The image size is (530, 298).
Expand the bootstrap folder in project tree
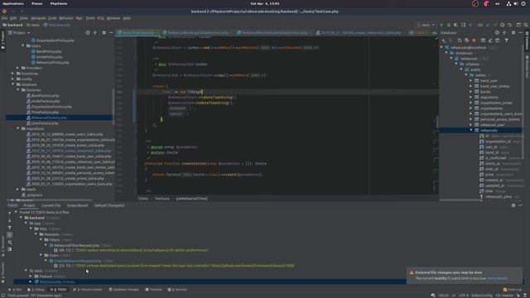(13, 74)
